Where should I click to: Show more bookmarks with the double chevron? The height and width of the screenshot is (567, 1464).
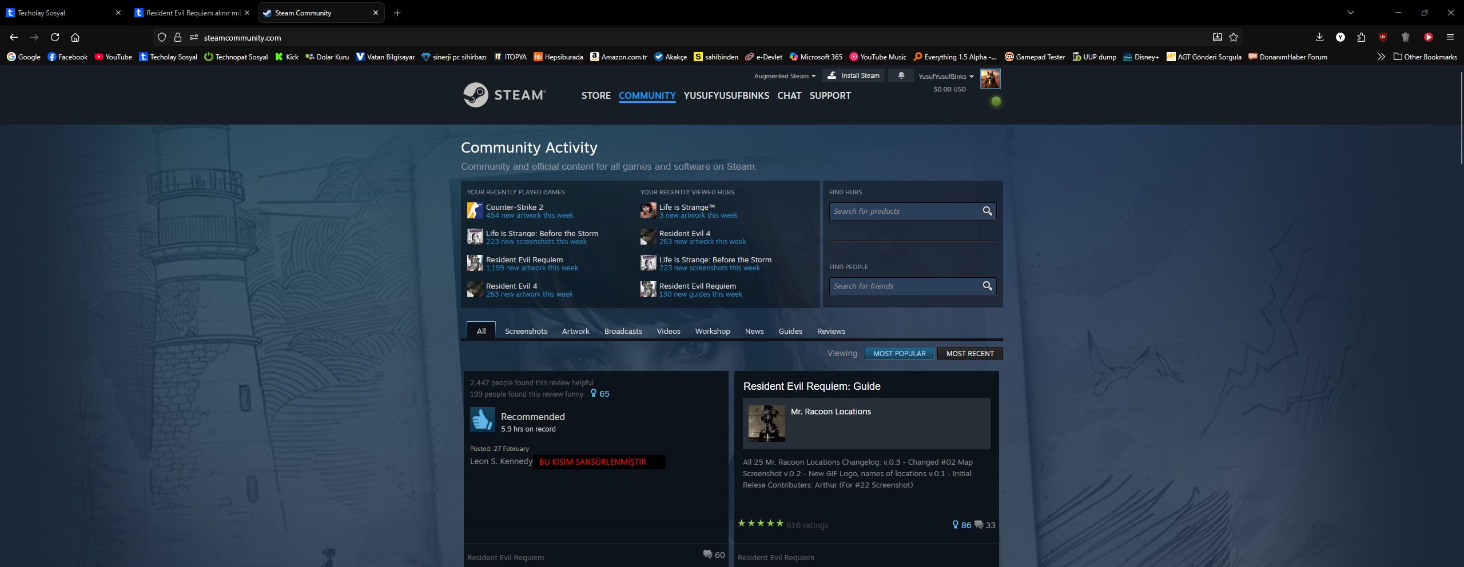tap(1381, 57)
